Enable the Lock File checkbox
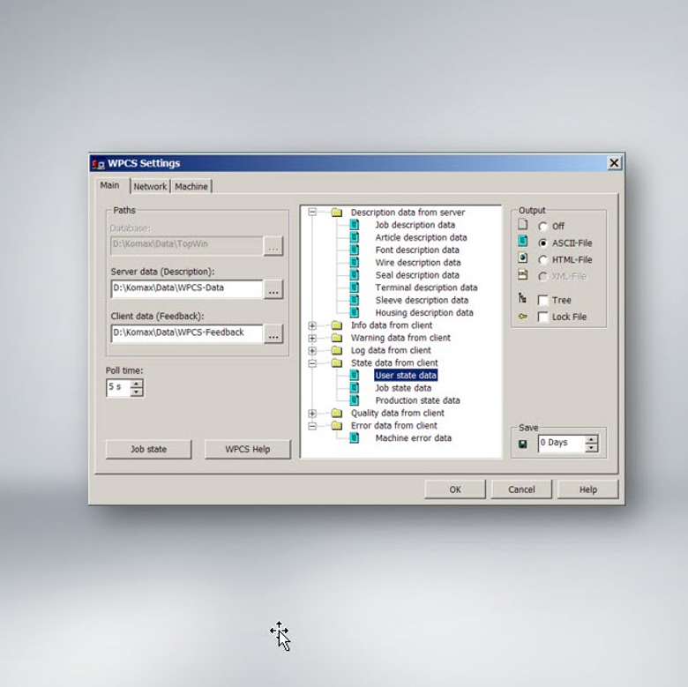Image resolution: width=688 pixels, height=687 pixels. (543, 317)
